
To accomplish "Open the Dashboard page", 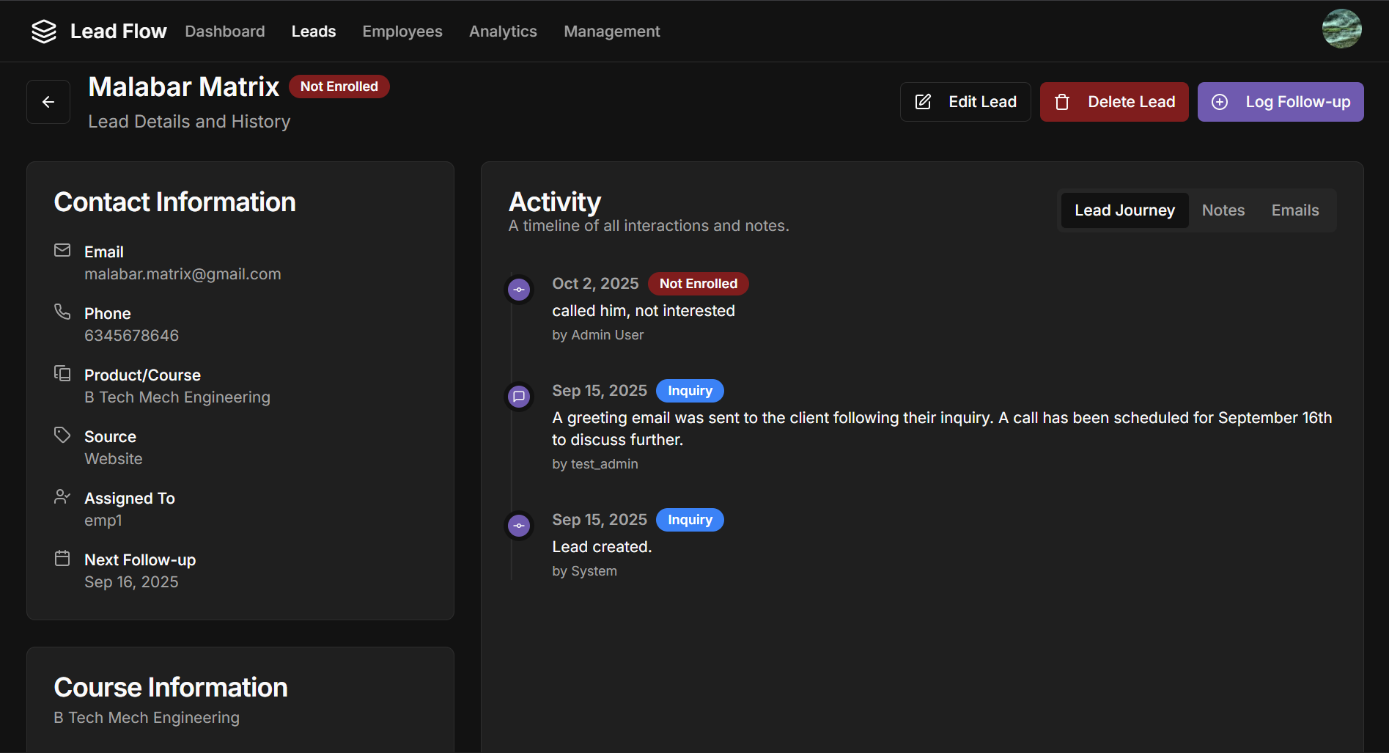I will pos(225,32).
